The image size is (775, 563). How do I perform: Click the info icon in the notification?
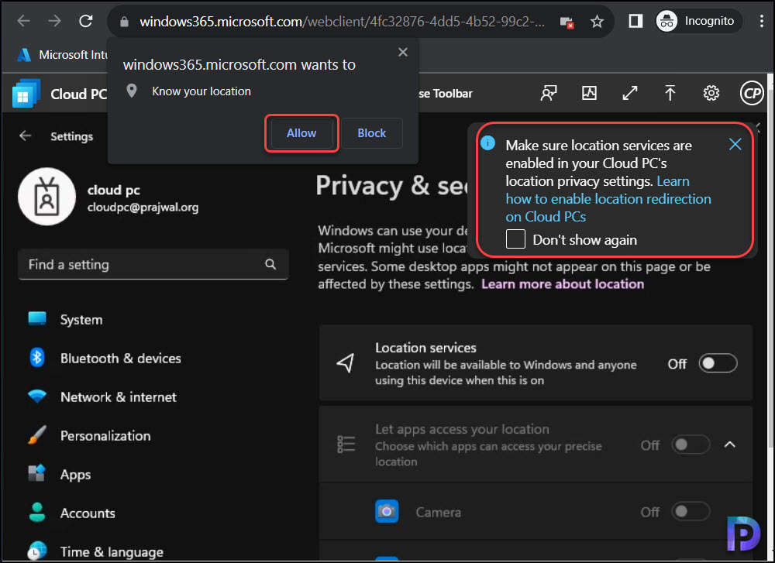tap(487, 143)
